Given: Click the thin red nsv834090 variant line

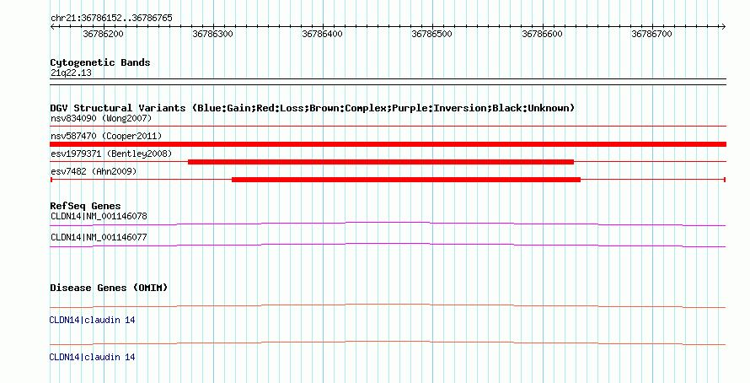Looking at the screenshot, I should [388, 127].
